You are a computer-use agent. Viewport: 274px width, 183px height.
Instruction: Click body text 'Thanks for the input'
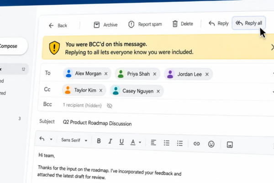(57, 168)
